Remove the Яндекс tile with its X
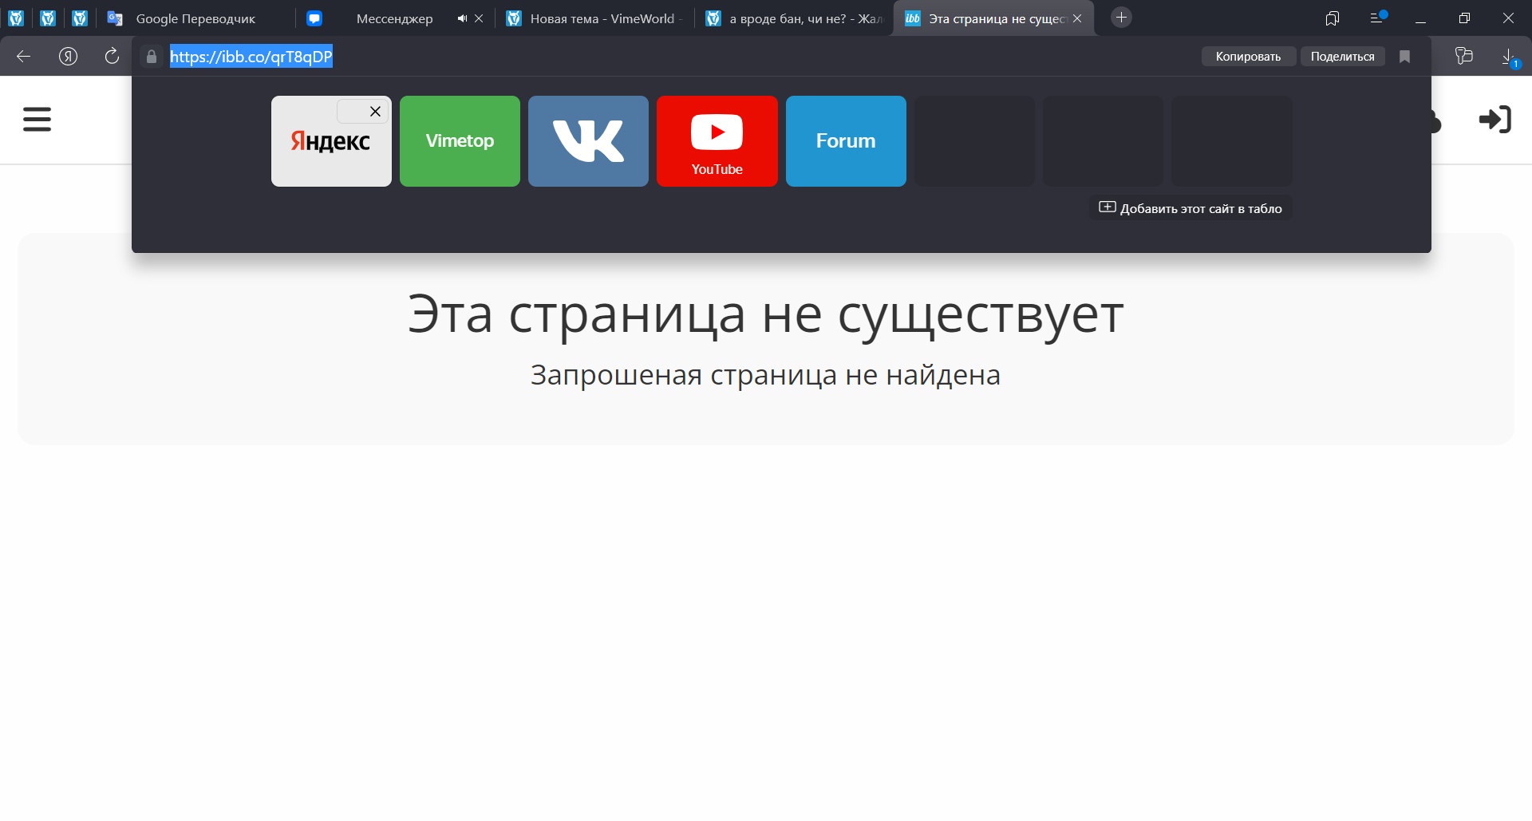Screen dimensions: 1532x821 pos(375,112)
